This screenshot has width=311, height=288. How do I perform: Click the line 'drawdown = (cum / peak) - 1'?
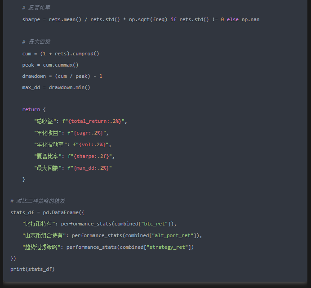click(x=62, y=76)
